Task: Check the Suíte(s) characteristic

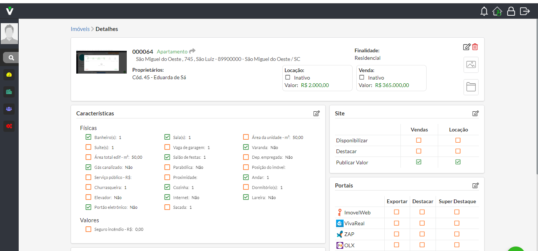Action: click(x=88, y=147)
